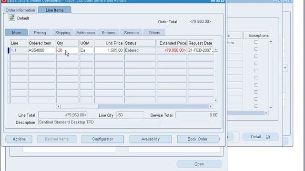Click the up arrow of the line items vertical scrollbar

[216, 50]
